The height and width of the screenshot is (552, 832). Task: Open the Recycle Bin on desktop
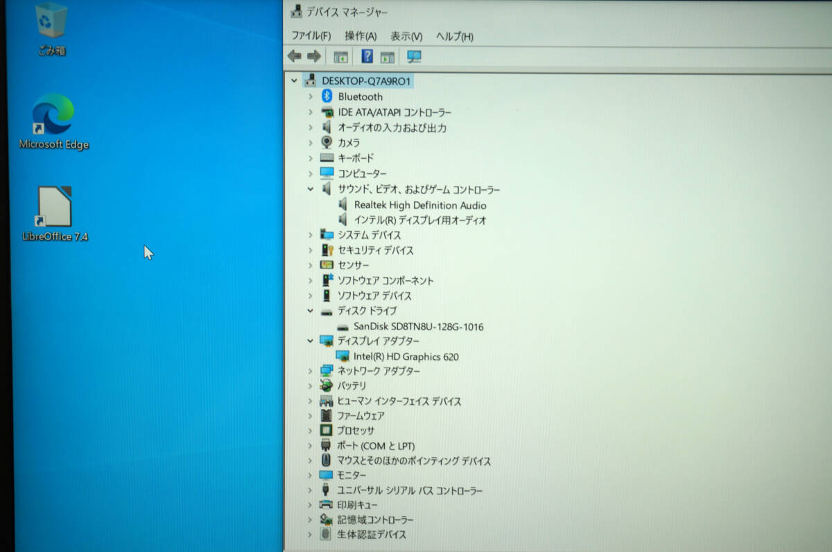pos(51,29)
